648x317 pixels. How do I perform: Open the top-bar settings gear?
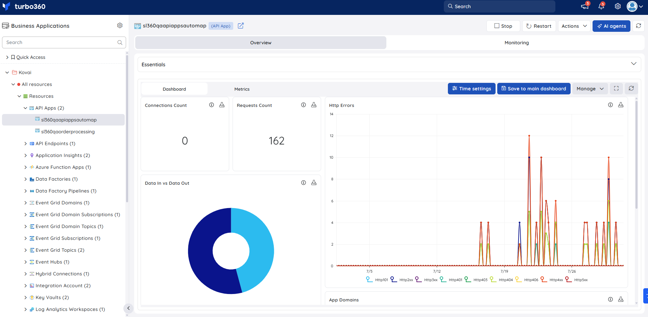[618, 6]
